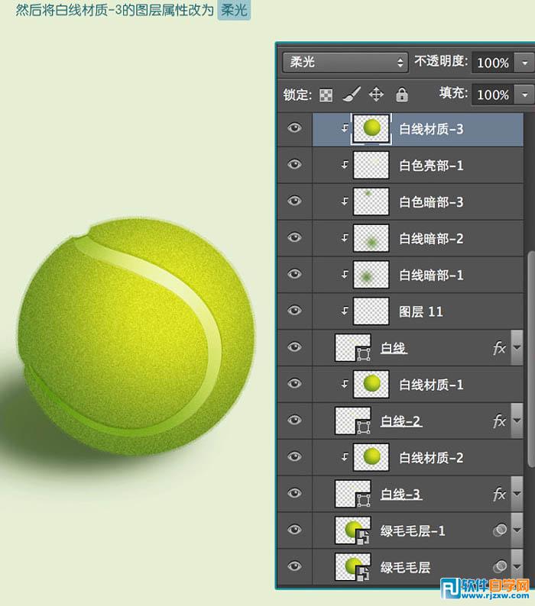Hide the 白色亮部-1 layer
The height and width of the screenshot is (606, 535).
294,164
